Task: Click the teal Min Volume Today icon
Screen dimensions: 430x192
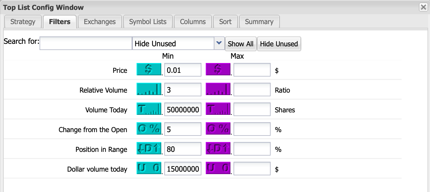Action: 149,109
